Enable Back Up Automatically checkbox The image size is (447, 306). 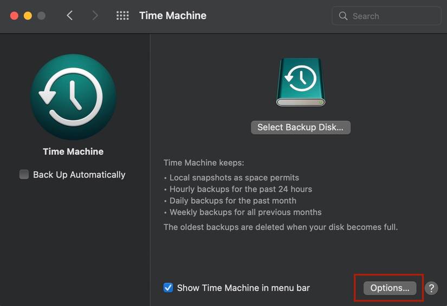coord(24,174)
